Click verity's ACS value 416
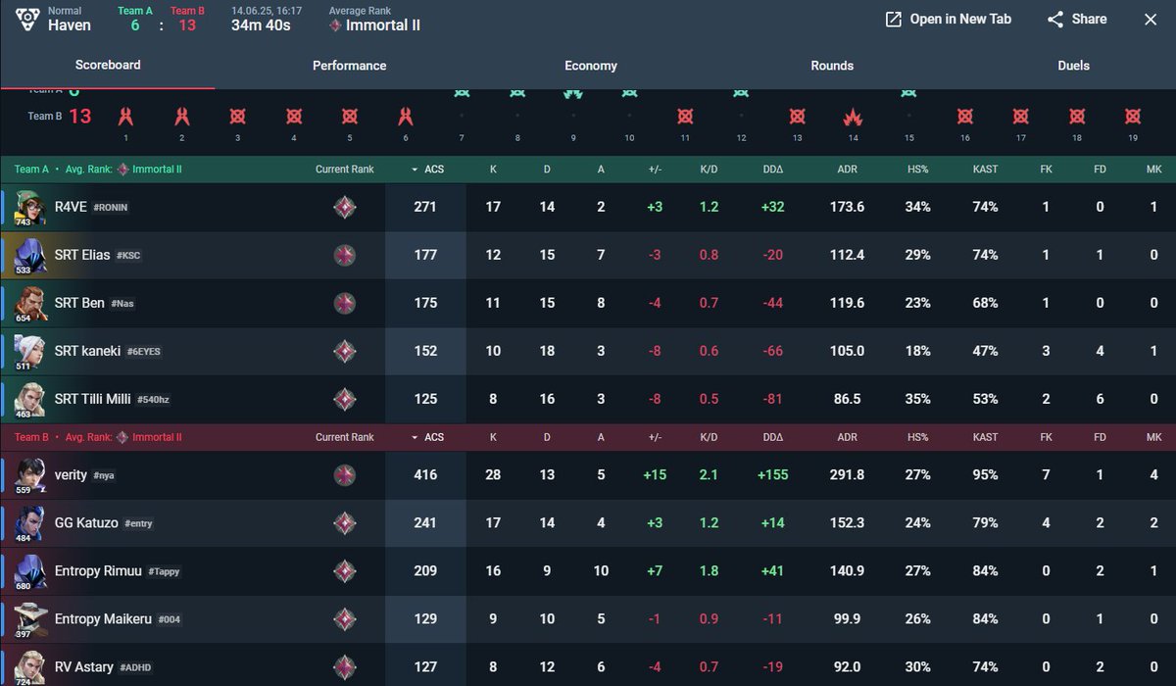This screenshot has width=1176, height=686. click(x=425, y=474)
